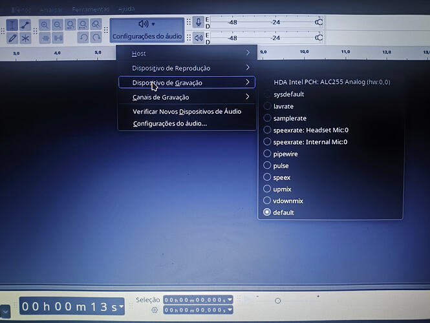Click the Redo arrow icon

(x=96, y=38)
